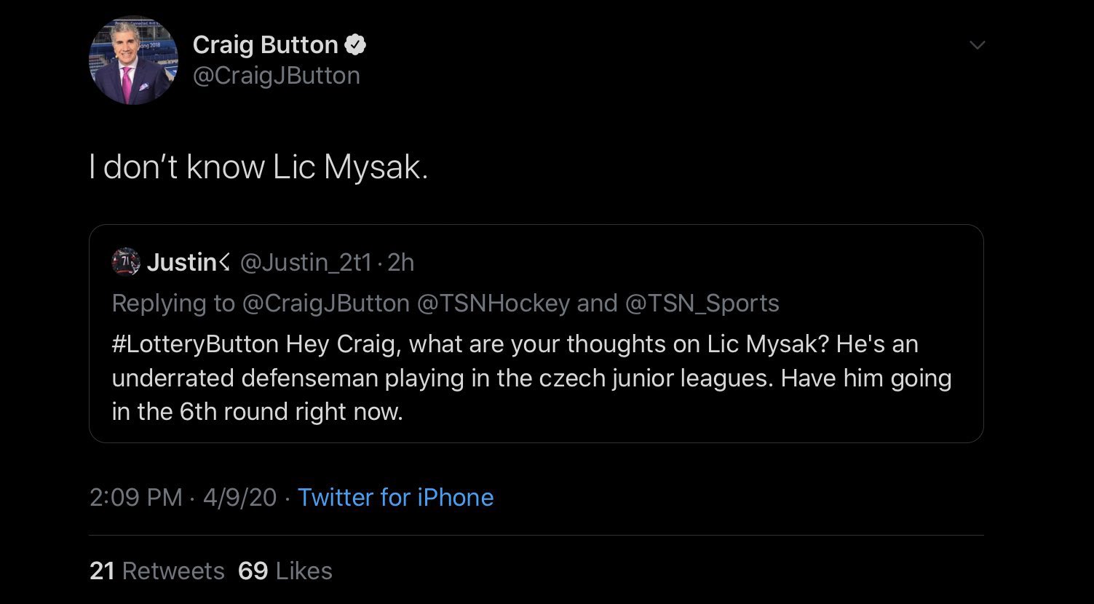Open Craig Button's profile picture
Viewport: 1094px width, 604px height.
pos(133,60)
